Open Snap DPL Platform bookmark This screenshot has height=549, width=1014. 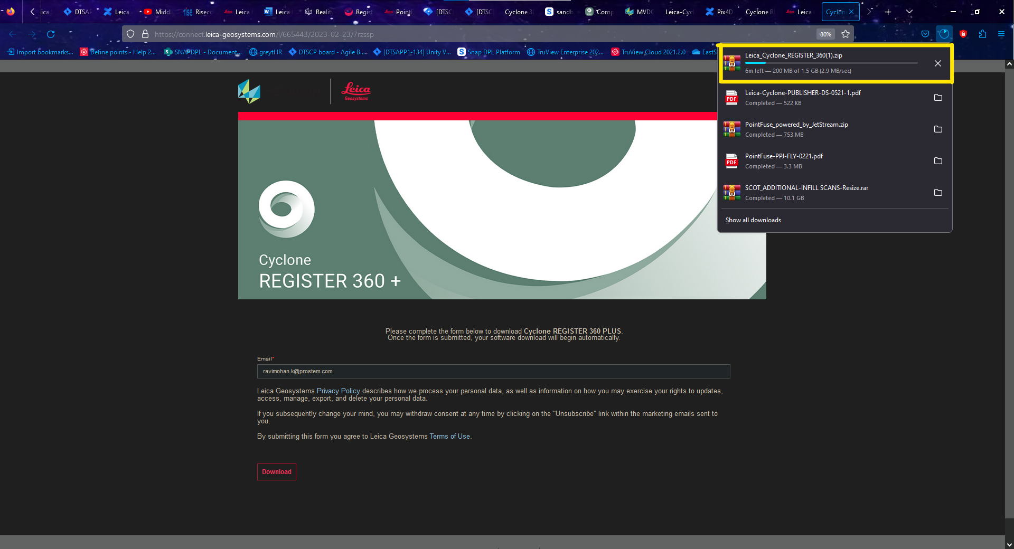pyautogui.click(x=489, y=52)
